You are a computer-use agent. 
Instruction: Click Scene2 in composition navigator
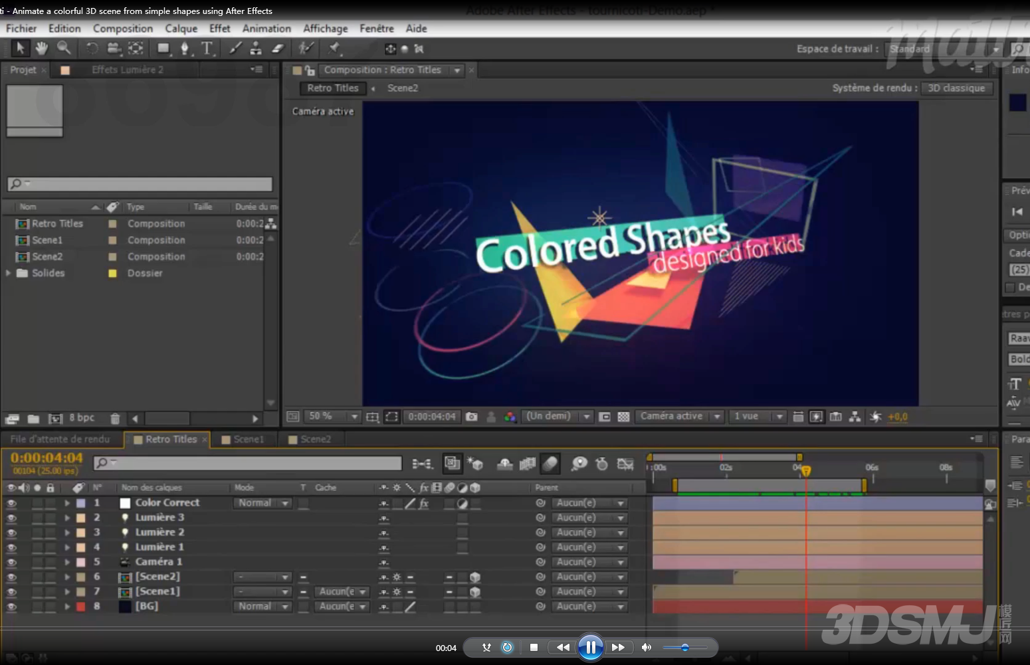[403, 88]
